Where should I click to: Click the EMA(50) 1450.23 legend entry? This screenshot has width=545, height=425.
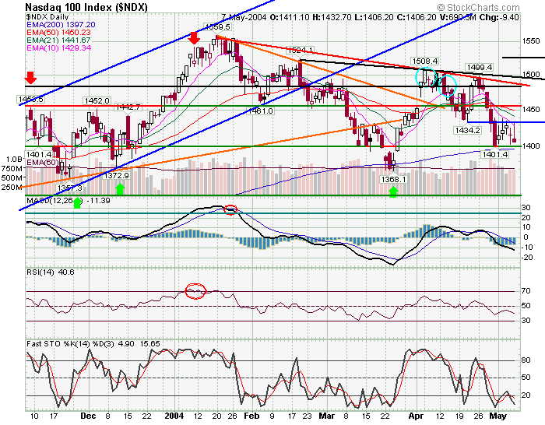point(58,33)
